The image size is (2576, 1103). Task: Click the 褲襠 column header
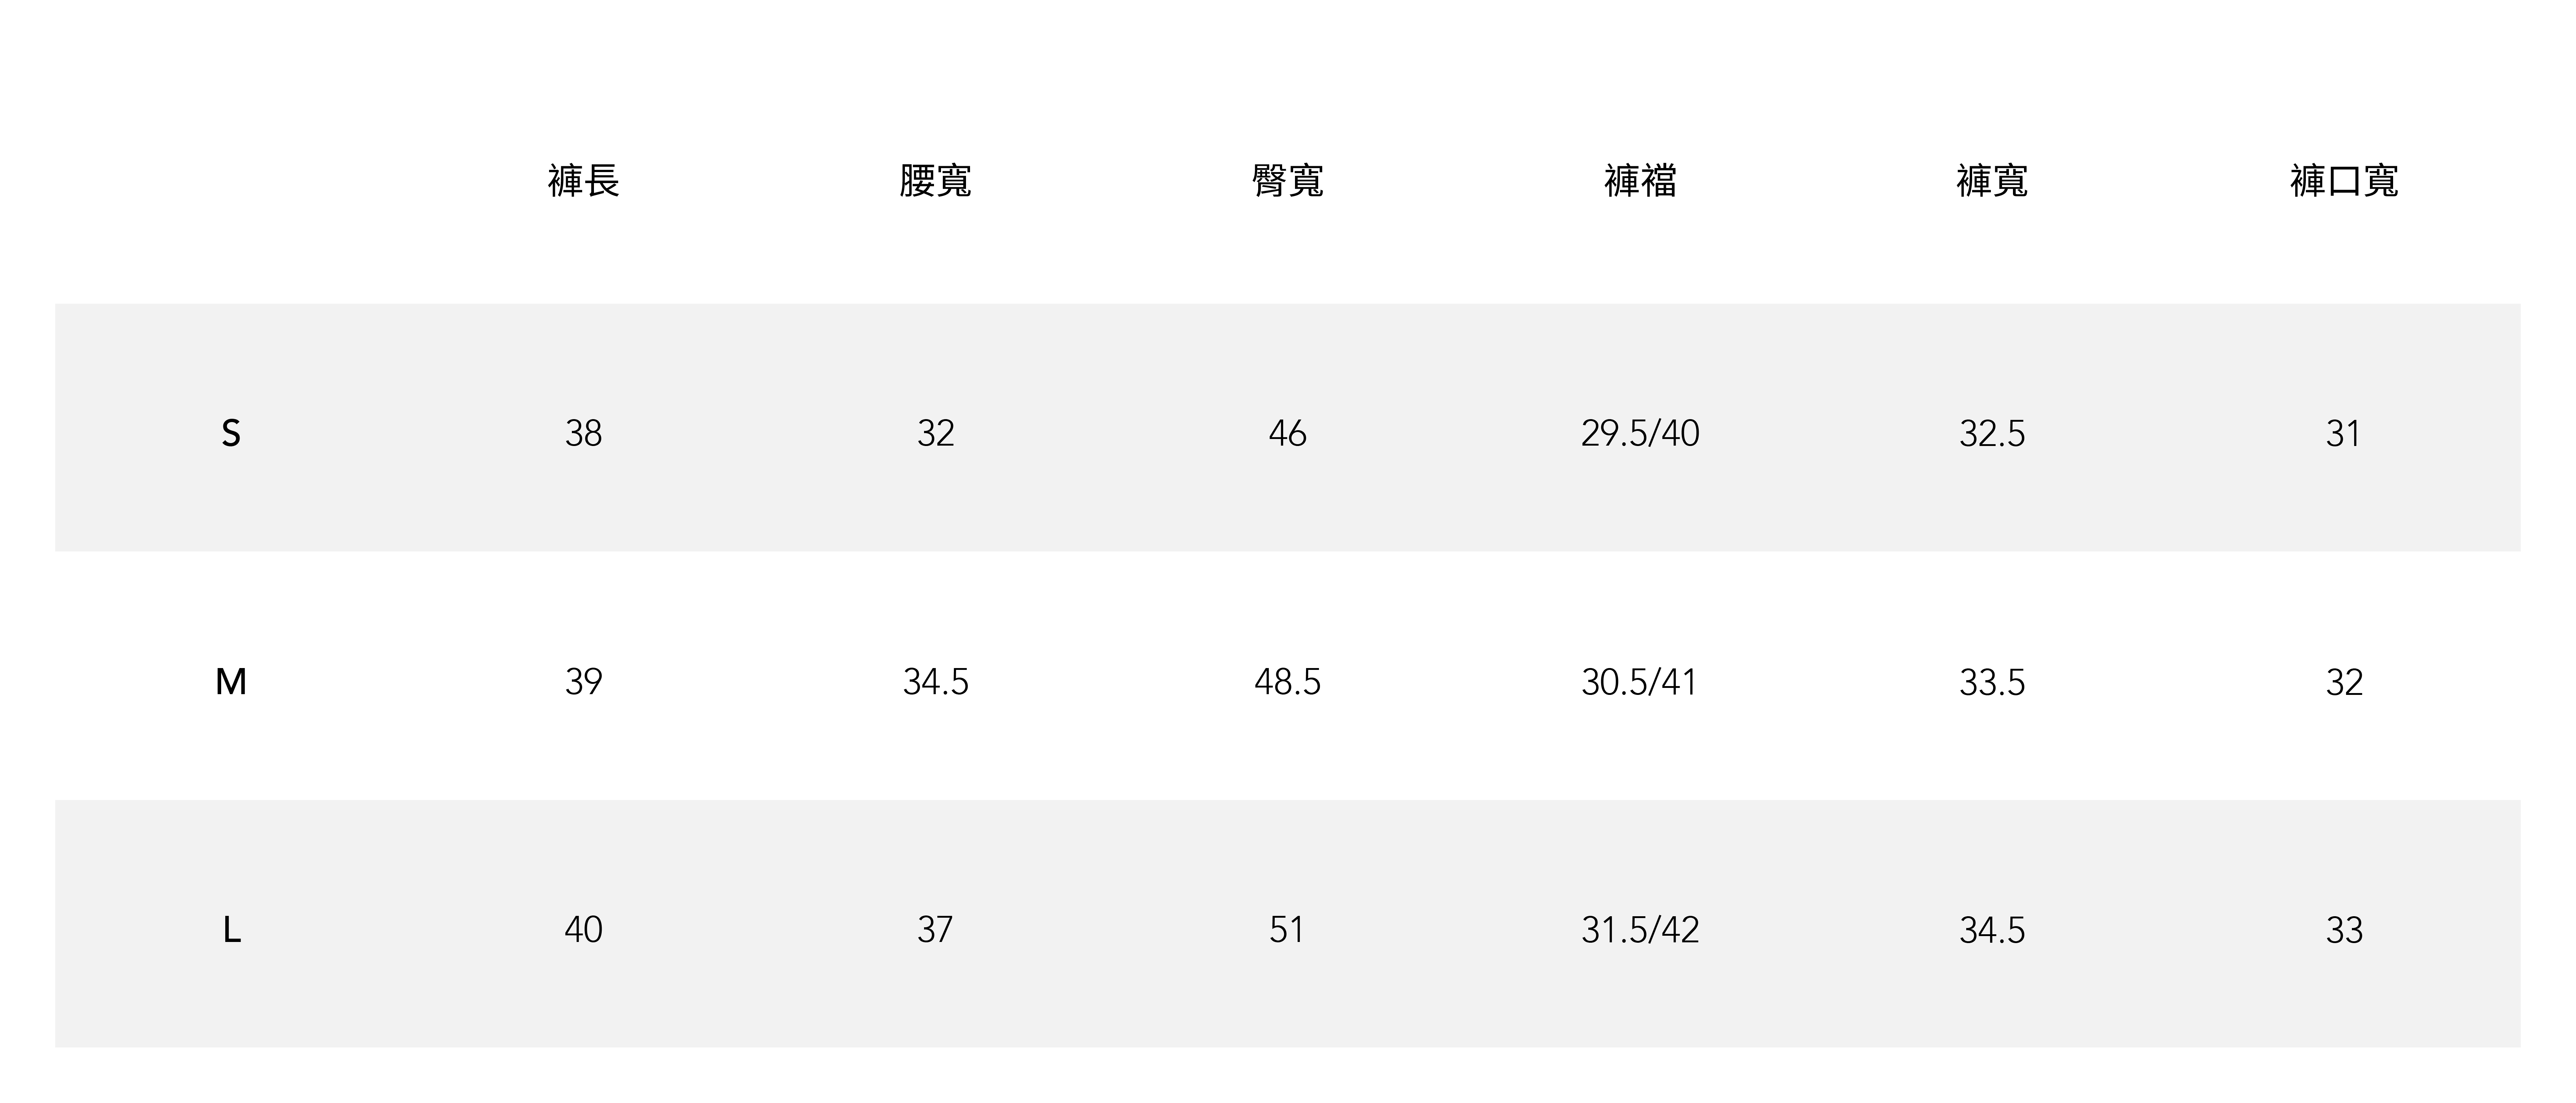click(x=1640, y=181)
